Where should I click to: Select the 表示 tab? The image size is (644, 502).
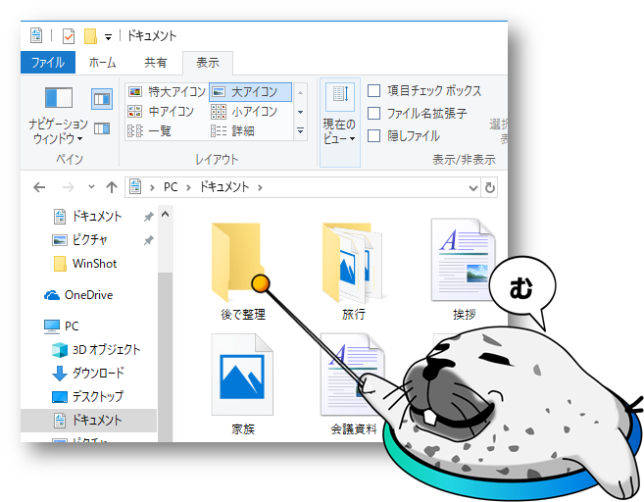click(208, 63)
